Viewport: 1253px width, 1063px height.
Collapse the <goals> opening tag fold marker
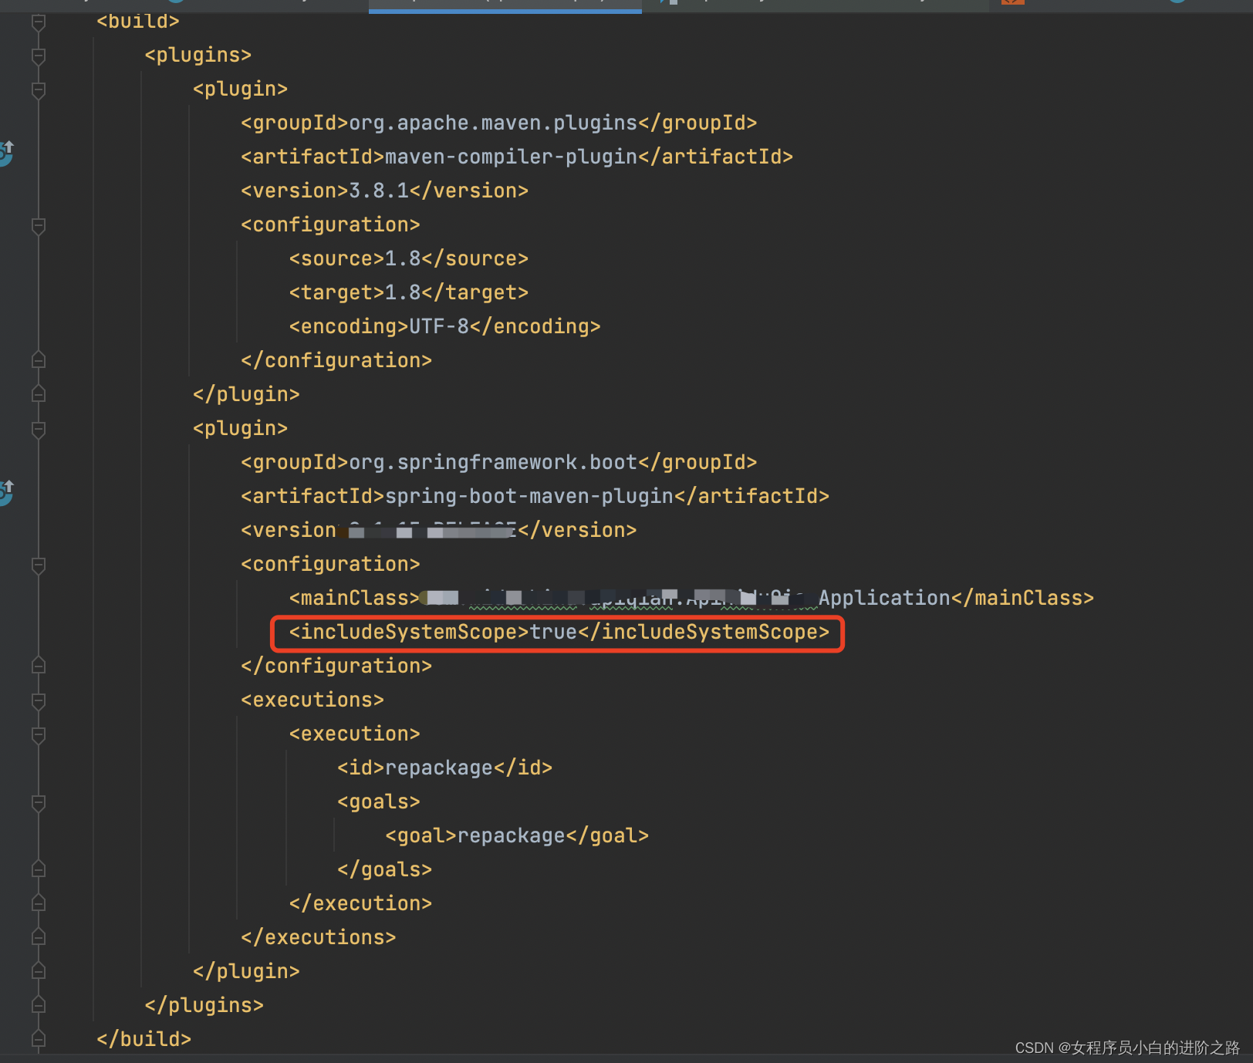click(x=39, y=803)
